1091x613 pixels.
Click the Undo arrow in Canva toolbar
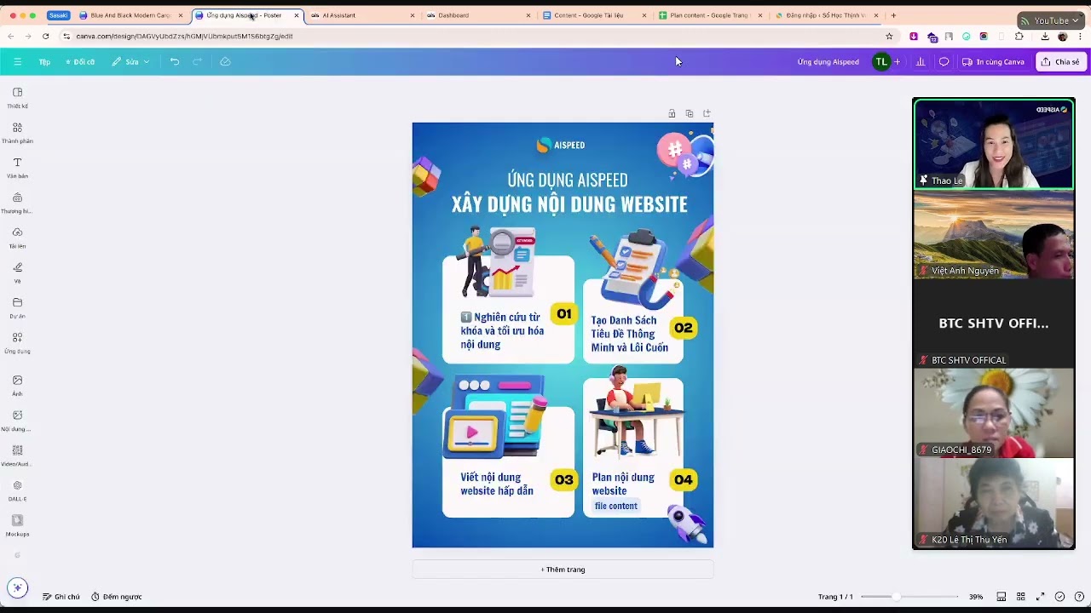[x=175, y=61]
